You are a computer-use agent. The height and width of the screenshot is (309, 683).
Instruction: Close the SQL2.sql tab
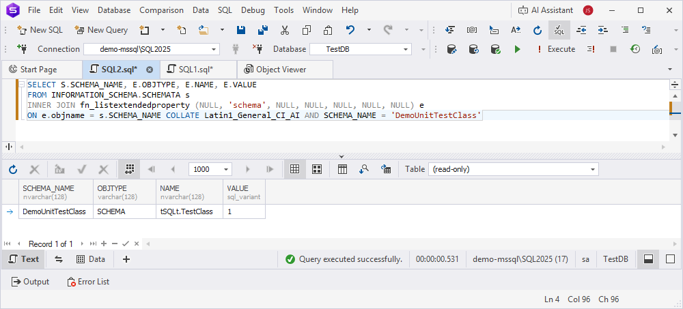[x=150, y=70]
